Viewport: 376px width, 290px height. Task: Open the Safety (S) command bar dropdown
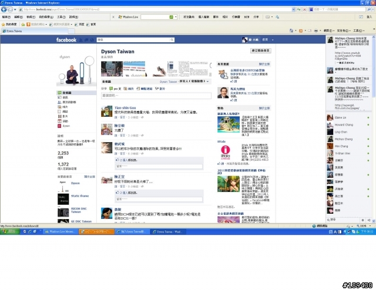343,31
